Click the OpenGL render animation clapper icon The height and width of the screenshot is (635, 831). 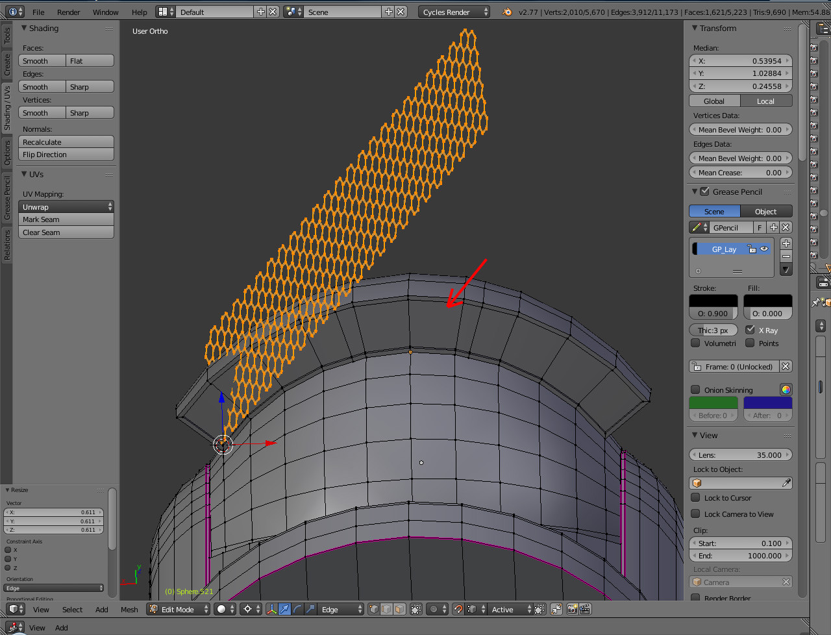(585, 609)
